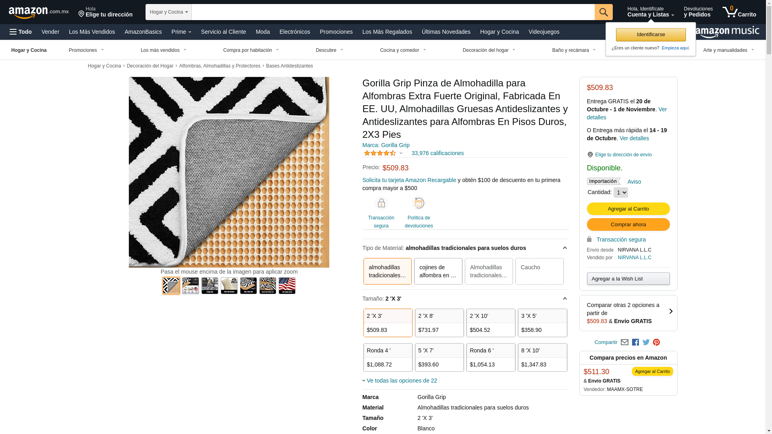Viewport: 772px width, 434px height.
Task: Select the American flag product thumbnail
Action: [x=287, y=286]
